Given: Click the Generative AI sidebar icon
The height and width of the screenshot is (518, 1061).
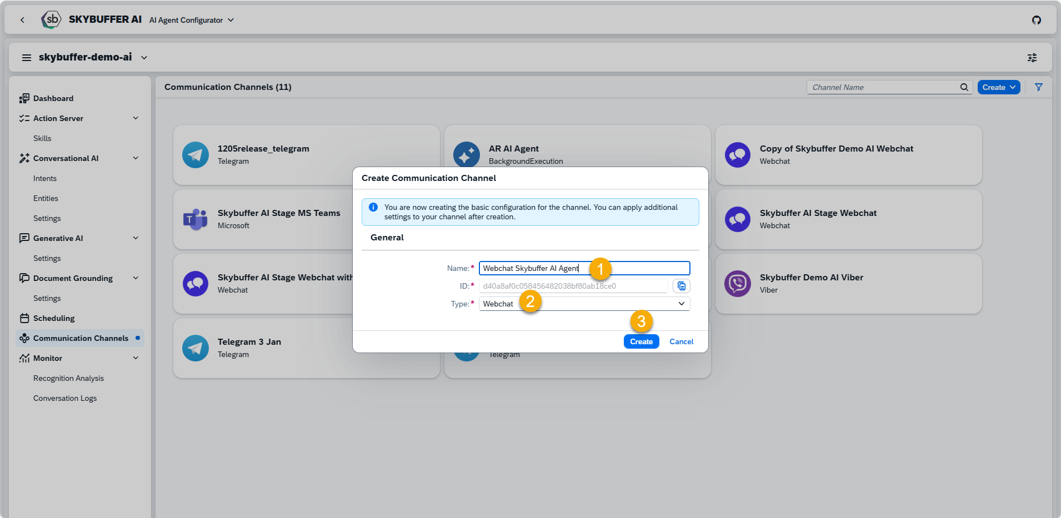Looking at the screenshot, I should click(x=24, y=238).
